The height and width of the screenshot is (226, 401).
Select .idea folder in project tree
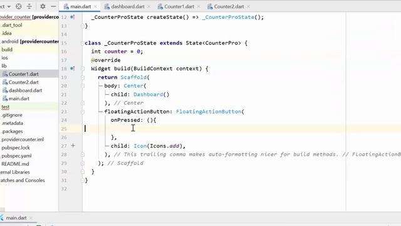coord(6,33)
